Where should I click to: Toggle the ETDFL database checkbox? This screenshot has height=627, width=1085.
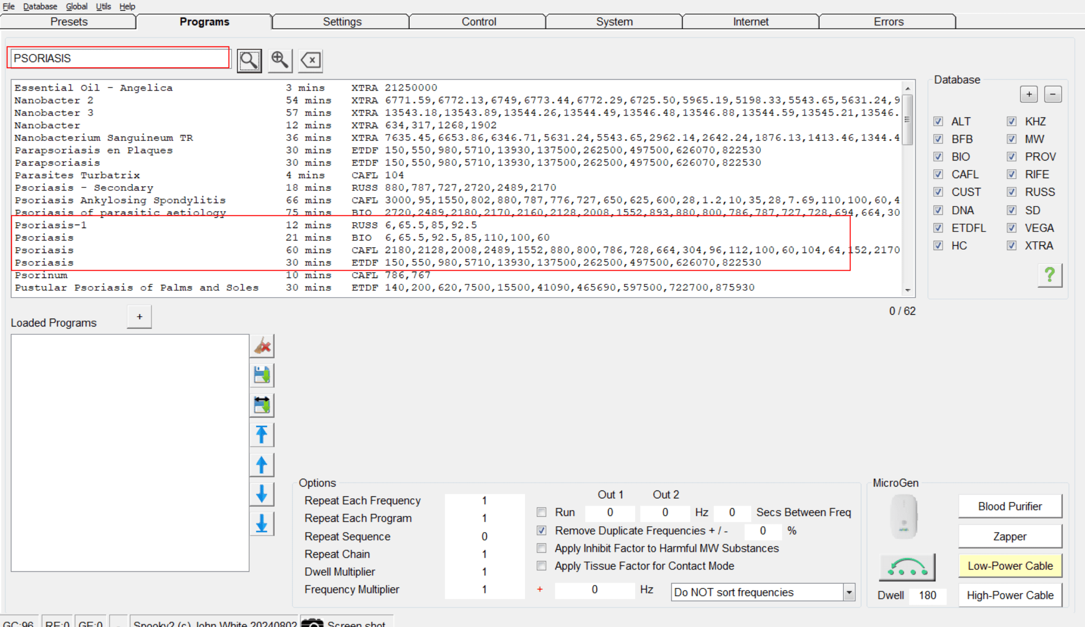pos(938,228)
